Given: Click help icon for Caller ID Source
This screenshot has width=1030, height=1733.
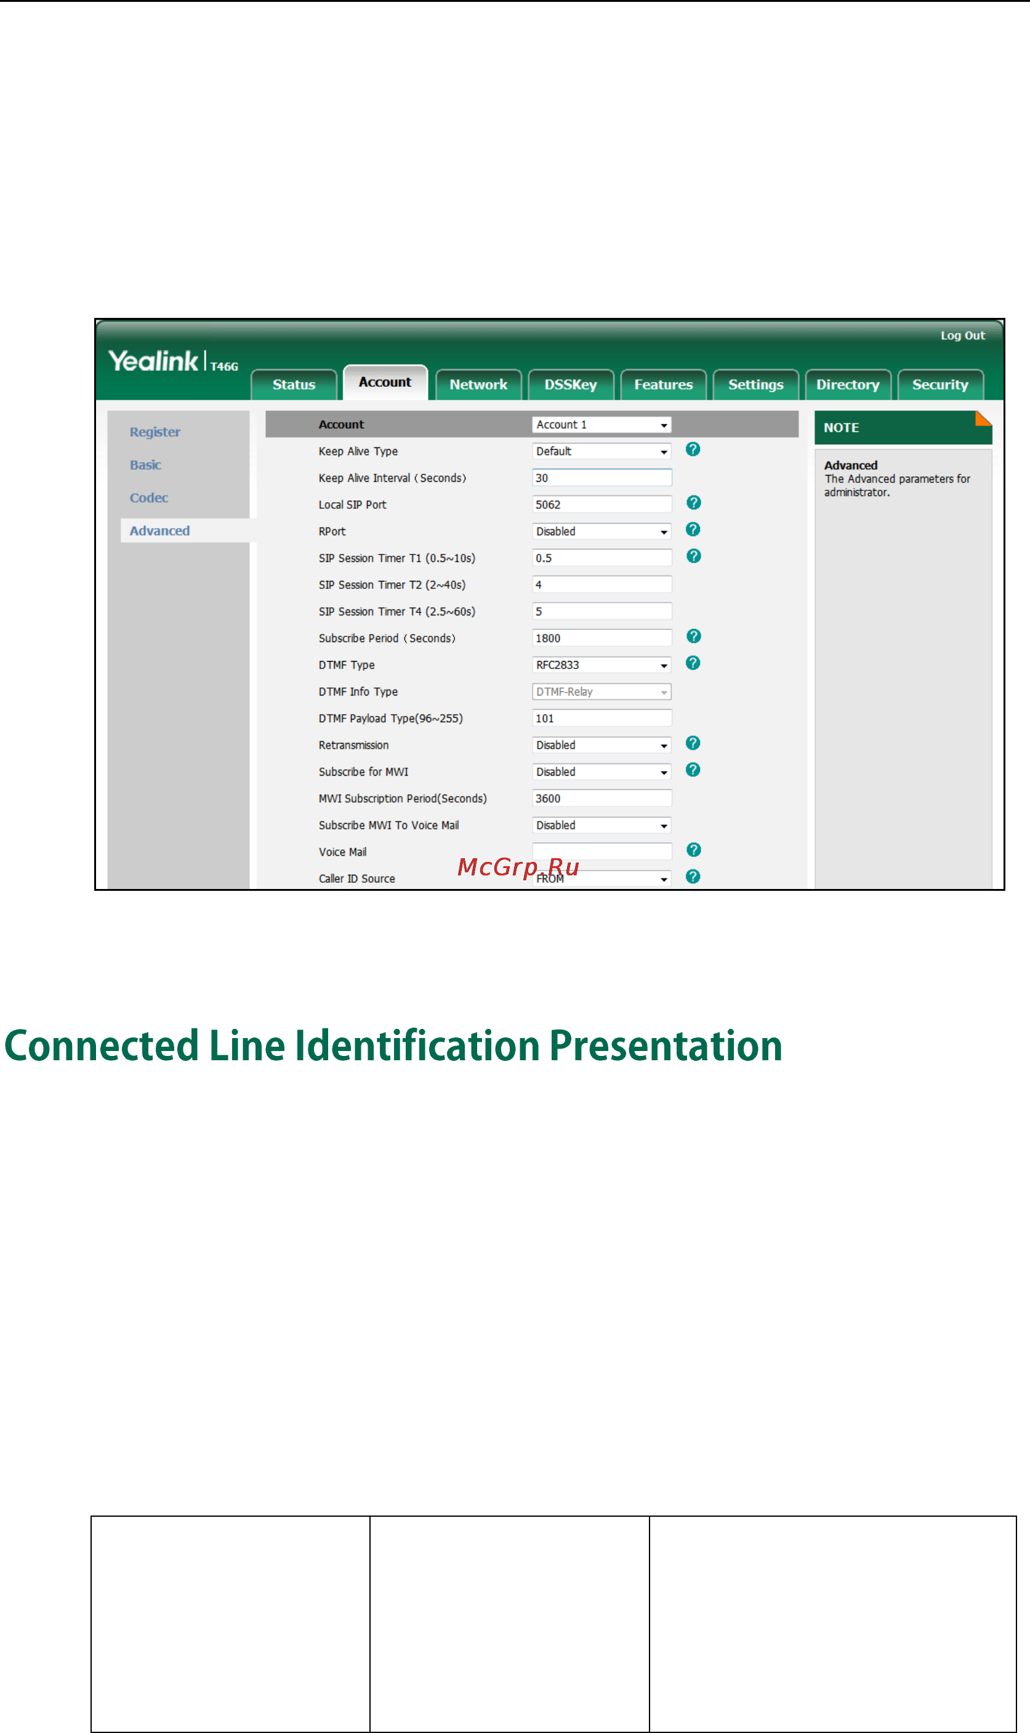Looking at the screenshot, I should click(693, 876).
